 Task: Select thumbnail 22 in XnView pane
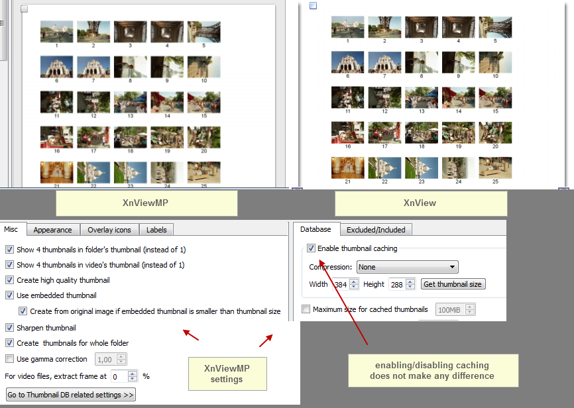tap(384, 168)
